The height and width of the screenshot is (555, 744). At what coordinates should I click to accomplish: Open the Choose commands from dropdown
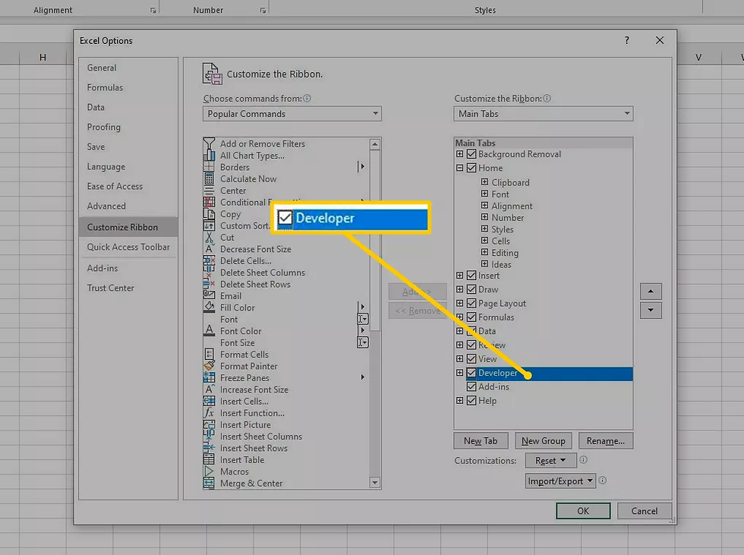[x=292, y=114]
